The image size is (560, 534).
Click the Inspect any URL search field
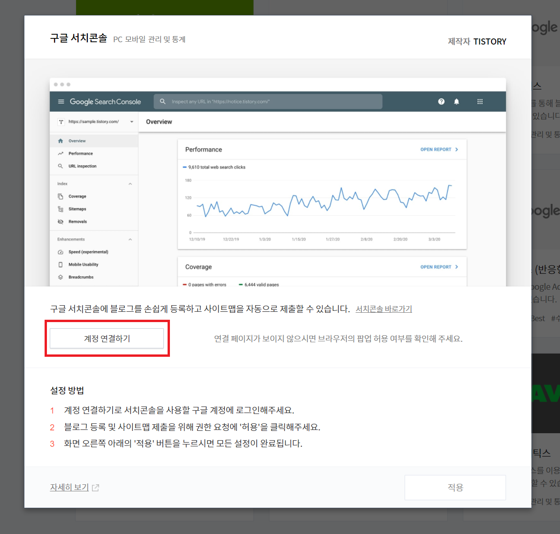point(268,102)
